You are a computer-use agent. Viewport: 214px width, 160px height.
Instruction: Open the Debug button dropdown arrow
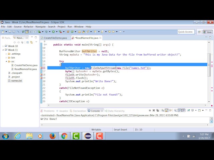coord(50,32)
